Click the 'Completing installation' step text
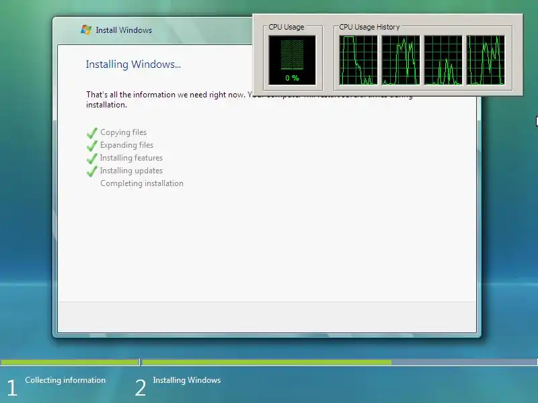The height and width of the screenshot is (403, 538). click(142, 183)
